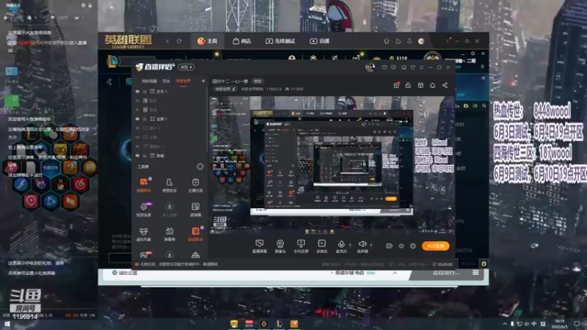Click the user avatar in 直播伴侣 title bar
Viewport: 587px width, 330px height.
370,67
